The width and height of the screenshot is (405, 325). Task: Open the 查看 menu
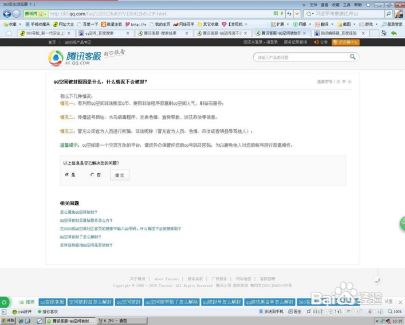tap(324, 5)
